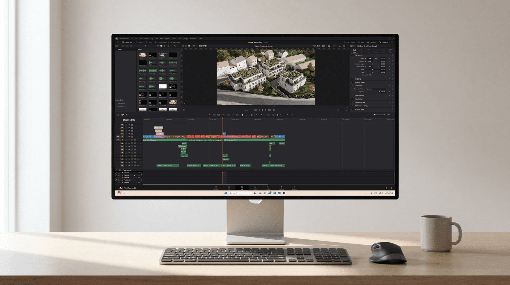Enable Dynamic Zoom toggle
Viewport: 510px width, 285px height.
point(352,82)
